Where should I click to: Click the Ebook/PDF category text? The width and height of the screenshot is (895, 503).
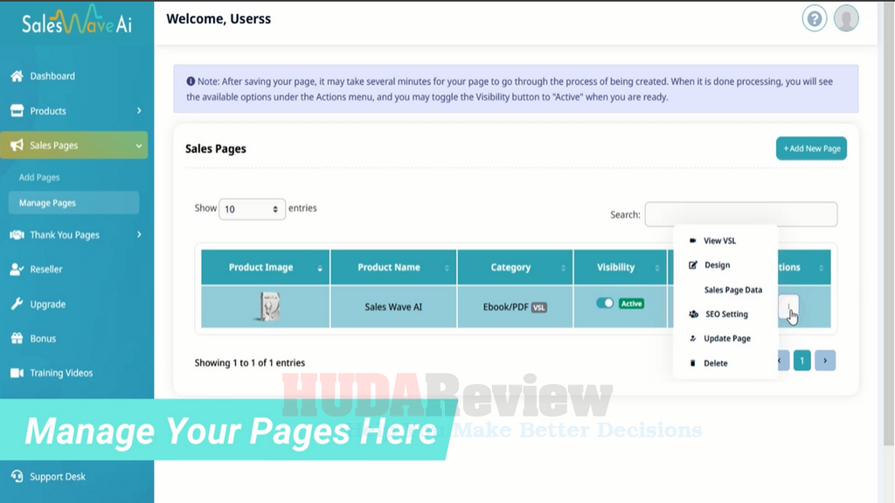(x=506, y=307)
